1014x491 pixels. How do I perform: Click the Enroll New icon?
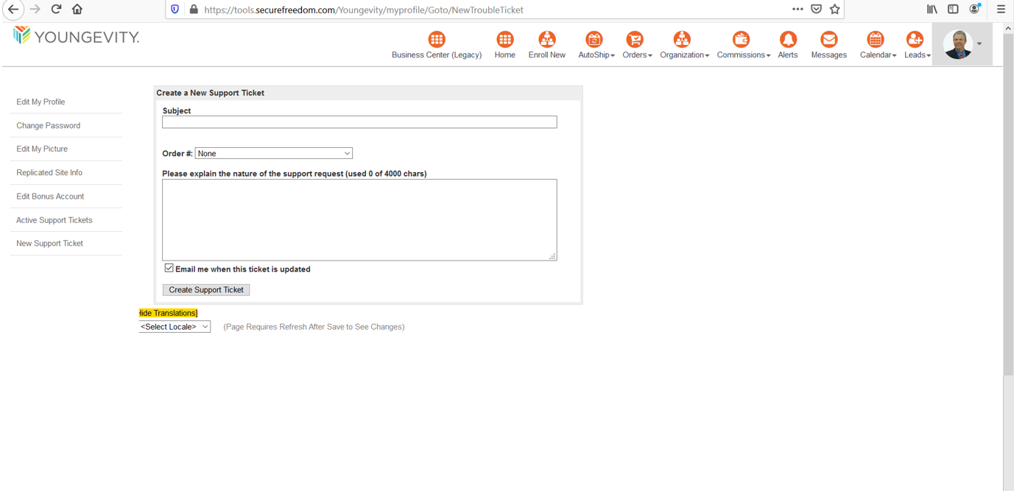546,40
